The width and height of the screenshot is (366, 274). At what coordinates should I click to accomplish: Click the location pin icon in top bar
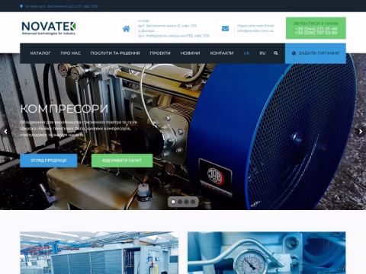tap(21, 6)
